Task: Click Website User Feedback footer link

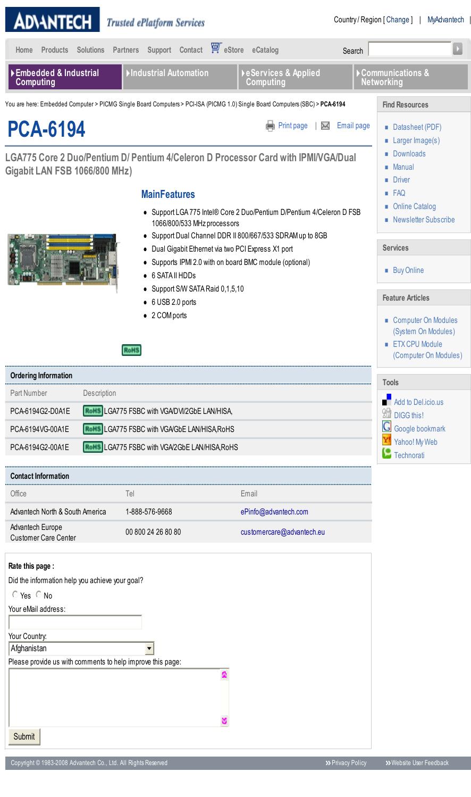Action: [x=420, y=763]
